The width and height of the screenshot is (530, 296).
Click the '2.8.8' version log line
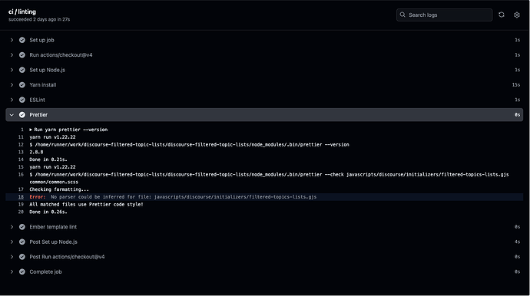(x=36, y=153)
